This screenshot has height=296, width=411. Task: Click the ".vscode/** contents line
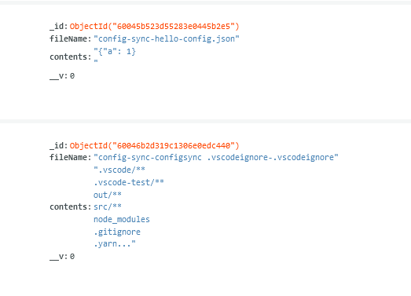(119, 170)
